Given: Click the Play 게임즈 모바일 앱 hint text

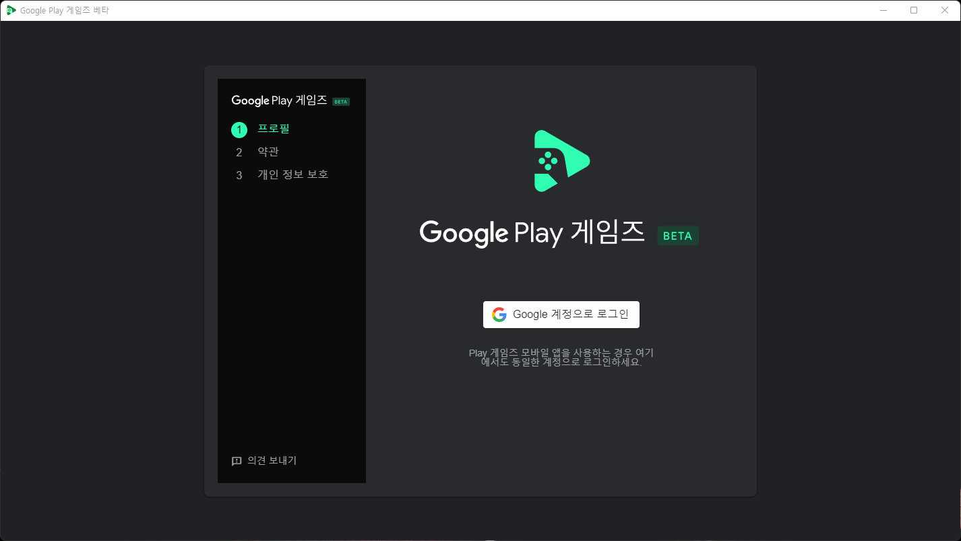Looking at the screenshot, I should [x=561, y=357].
